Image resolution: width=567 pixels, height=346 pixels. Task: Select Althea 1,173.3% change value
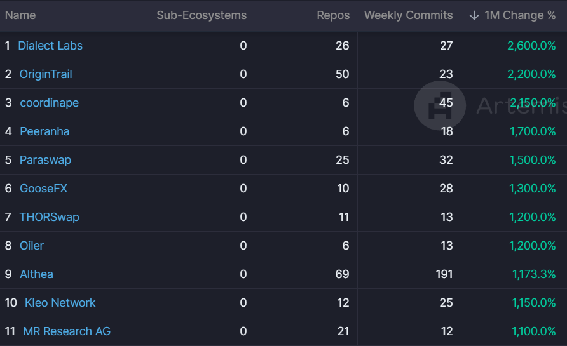(x=534, y=274)
